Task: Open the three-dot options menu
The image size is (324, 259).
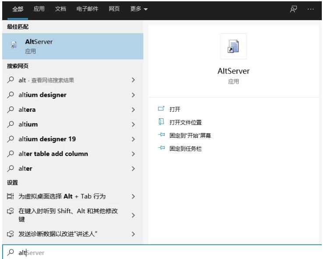Action: (x=310, y=9)
